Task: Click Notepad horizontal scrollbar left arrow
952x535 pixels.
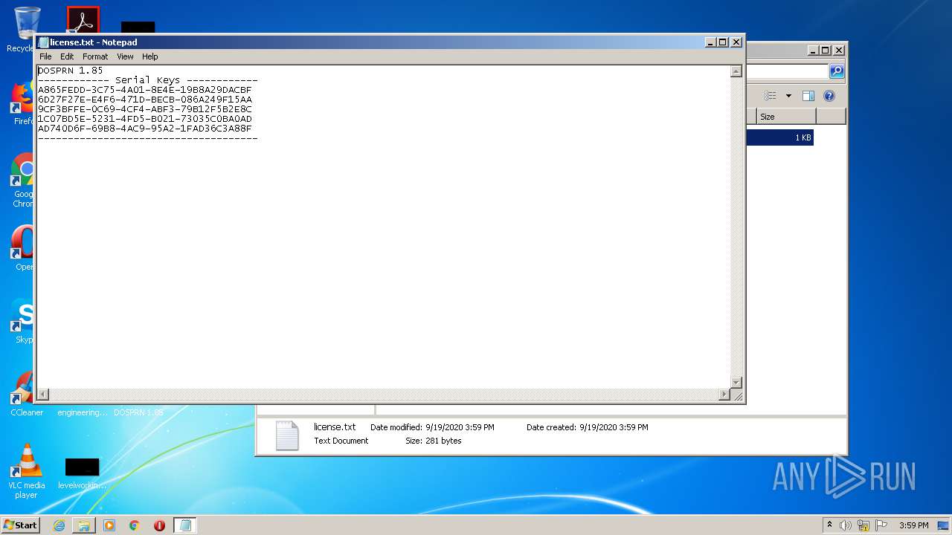Action: [x=43, y=395]
